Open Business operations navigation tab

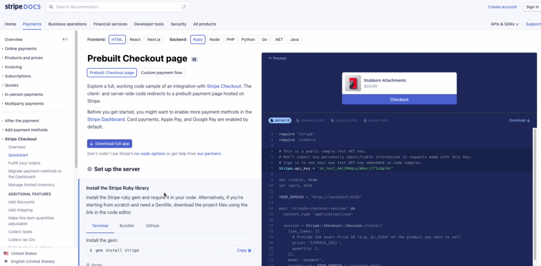coord(68,24)
